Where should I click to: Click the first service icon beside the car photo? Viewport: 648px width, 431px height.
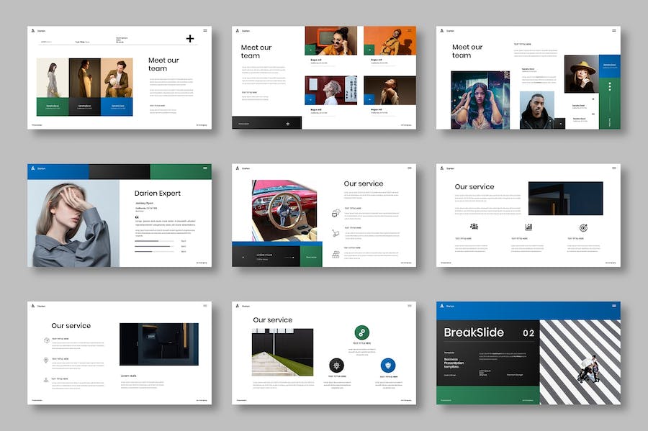[336, 213]
